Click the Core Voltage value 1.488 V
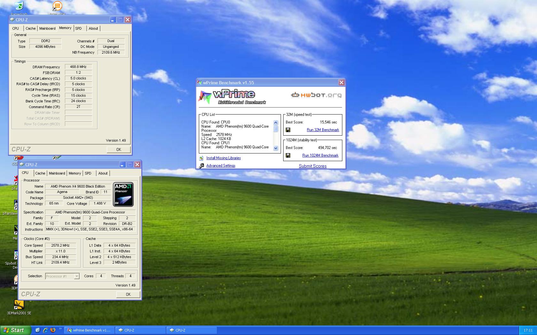This screenshot has height=335, width=537. click(100, 203)
